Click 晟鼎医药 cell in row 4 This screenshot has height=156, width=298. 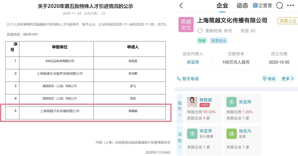[60, 98]
